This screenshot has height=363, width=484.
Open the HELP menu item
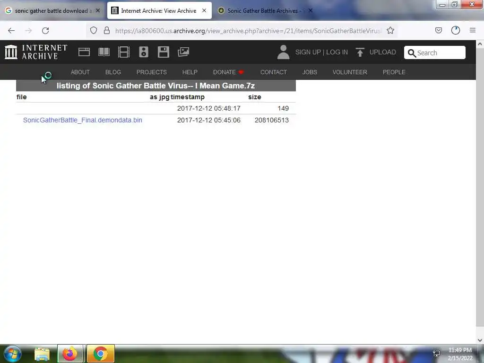(190, 72)
